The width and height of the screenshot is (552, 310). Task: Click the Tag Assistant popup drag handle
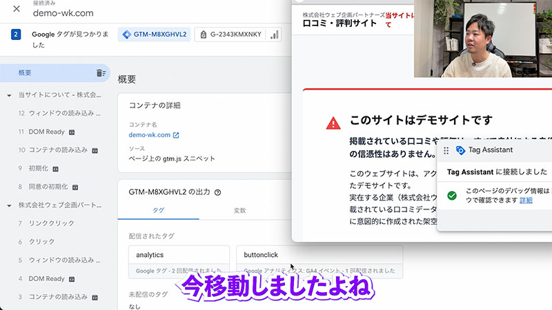(x=446, y=150)
